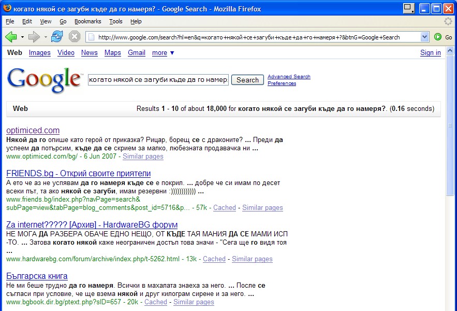Viewport: 457px width, 311px height.
Task: Open the Edit menu
Action: tap(27, 21)
